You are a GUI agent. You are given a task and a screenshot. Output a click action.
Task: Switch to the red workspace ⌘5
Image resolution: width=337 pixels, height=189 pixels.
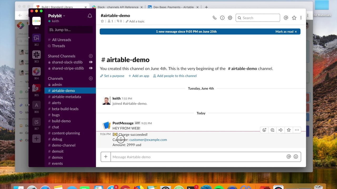(x=37, y=88)
